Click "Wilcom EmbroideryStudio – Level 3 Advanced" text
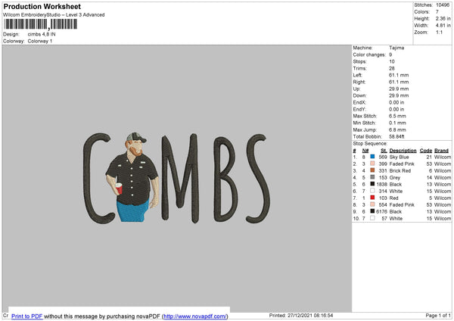454x321 pixels. [x=54, y=15]
